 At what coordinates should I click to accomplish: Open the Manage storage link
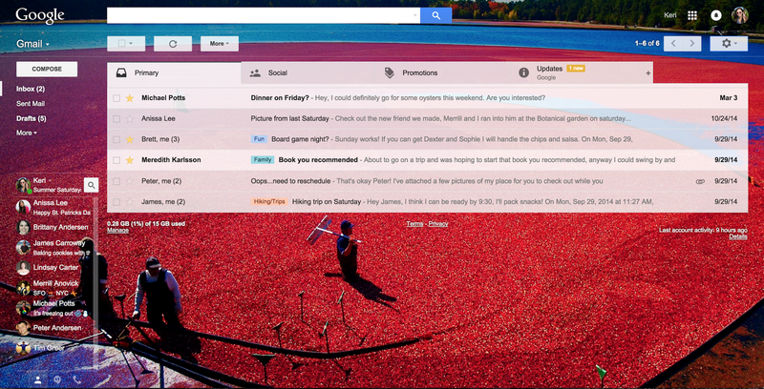[x=117, y=231]
